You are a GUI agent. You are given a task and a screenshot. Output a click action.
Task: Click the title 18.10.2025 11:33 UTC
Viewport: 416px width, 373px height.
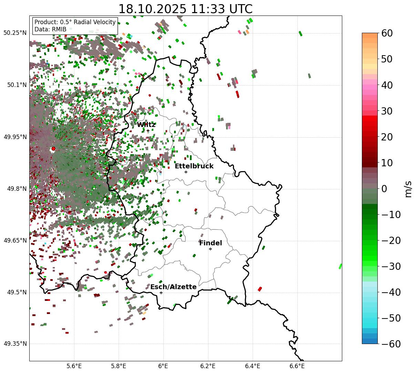185,9
